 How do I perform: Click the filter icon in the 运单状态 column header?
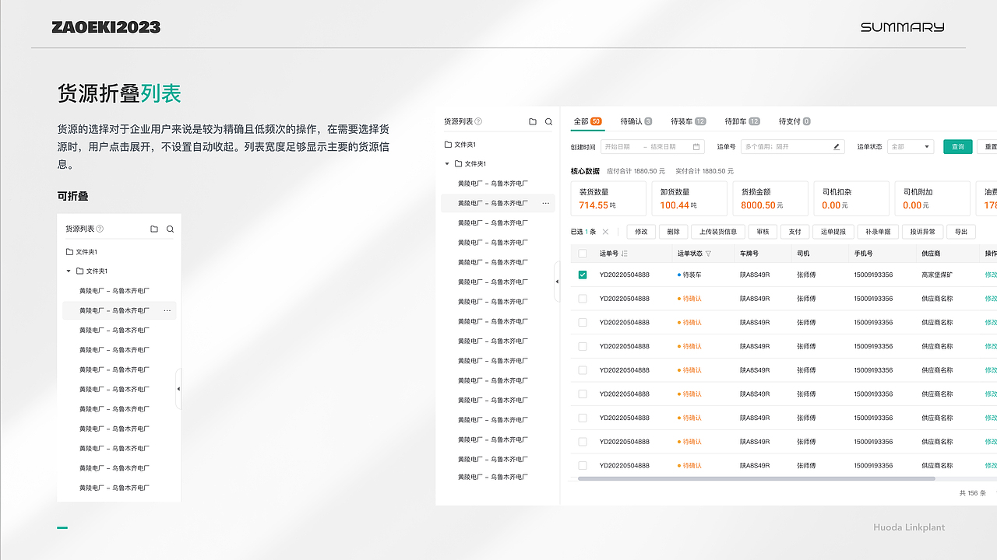[x=708, y=254]
